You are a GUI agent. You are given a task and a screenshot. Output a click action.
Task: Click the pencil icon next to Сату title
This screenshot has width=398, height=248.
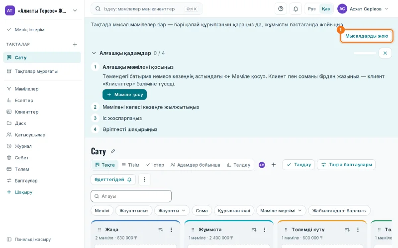click(x=113, y=151)
